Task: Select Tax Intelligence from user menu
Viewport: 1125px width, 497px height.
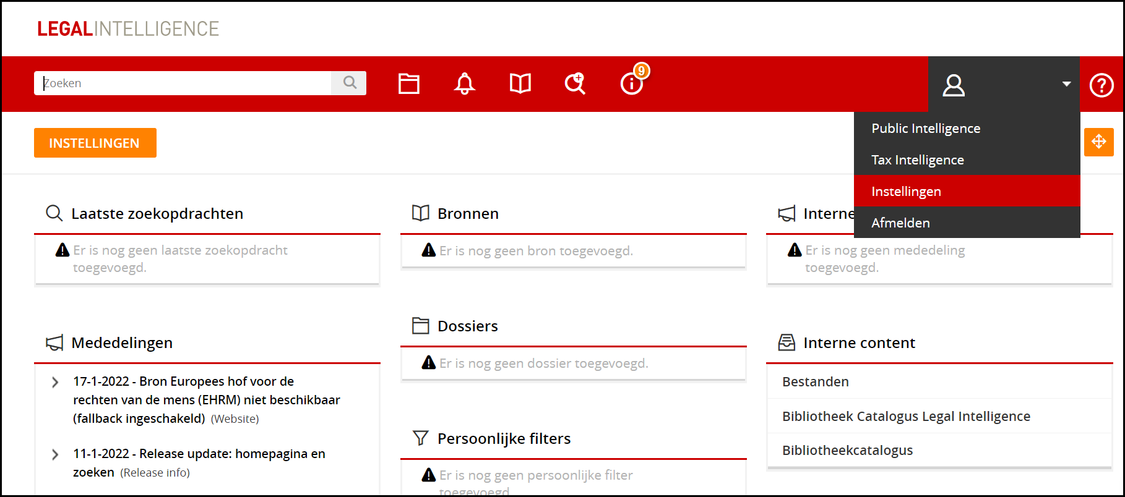Action: tap(967, 159)
